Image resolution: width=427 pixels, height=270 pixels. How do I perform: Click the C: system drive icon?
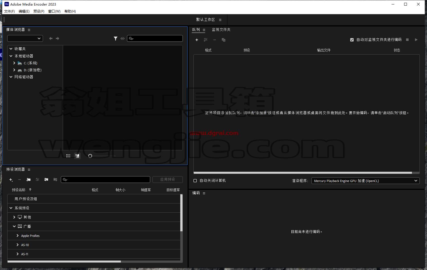20,63
